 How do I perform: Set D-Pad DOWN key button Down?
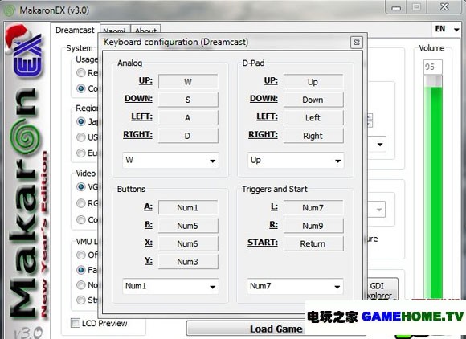[313, 100]
